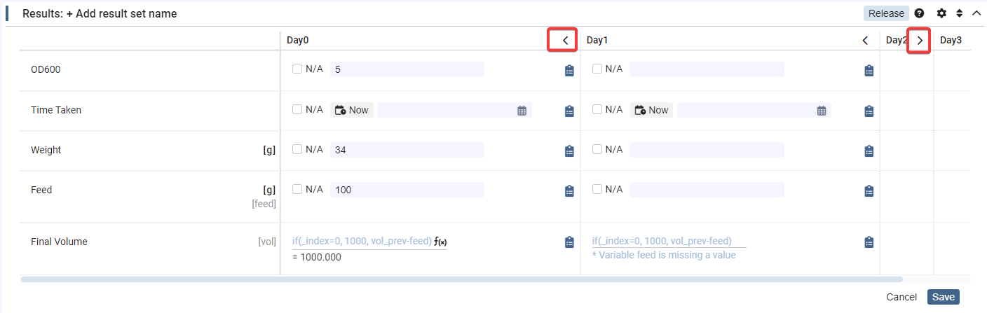The width and height of the screenshot is (987, 313).
Task: Save the results
Action: [943, 297]
